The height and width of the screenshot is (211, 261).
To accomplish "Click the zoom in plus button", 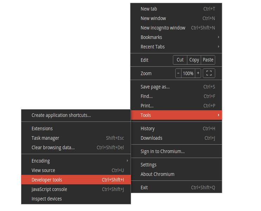I will (198, 73).
